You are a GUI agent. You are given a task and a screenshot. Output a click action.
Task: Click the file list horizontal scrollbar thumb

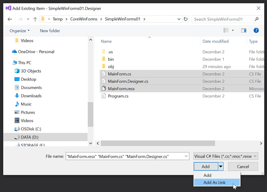point(158,143)
